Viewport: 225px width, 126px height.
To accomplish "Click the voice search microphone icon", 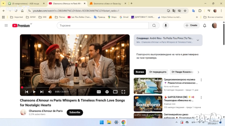I will [x=165, y=26].
